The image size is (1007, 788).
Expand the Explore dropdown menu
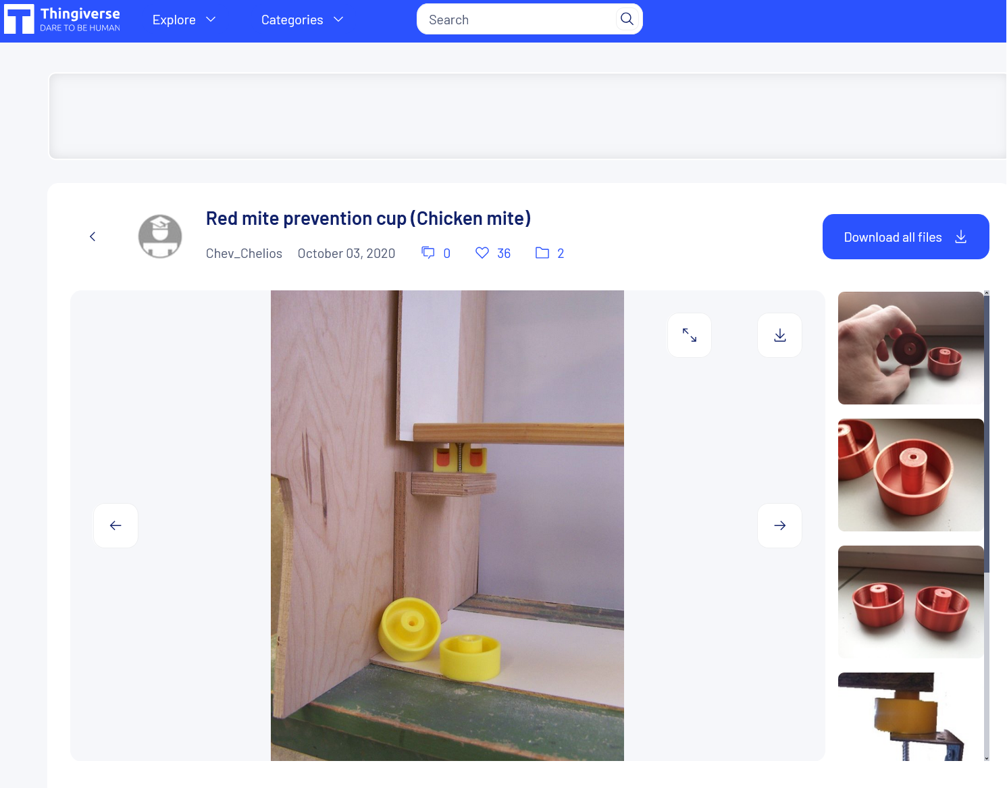tap(184, 20)
